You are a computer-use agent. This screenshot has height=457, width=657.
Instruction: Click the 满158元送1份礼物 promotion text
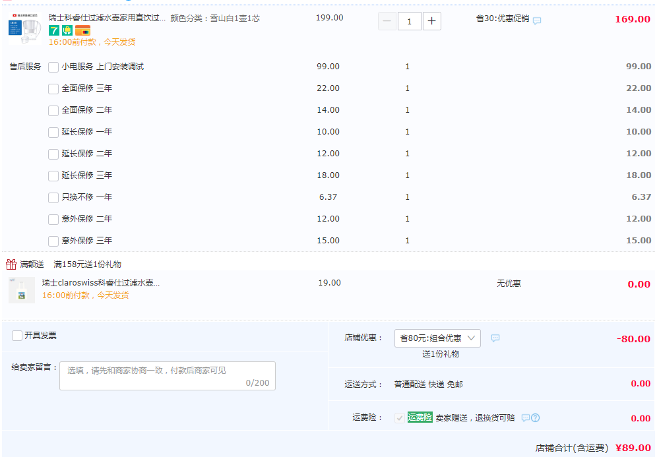click(88, 264)
